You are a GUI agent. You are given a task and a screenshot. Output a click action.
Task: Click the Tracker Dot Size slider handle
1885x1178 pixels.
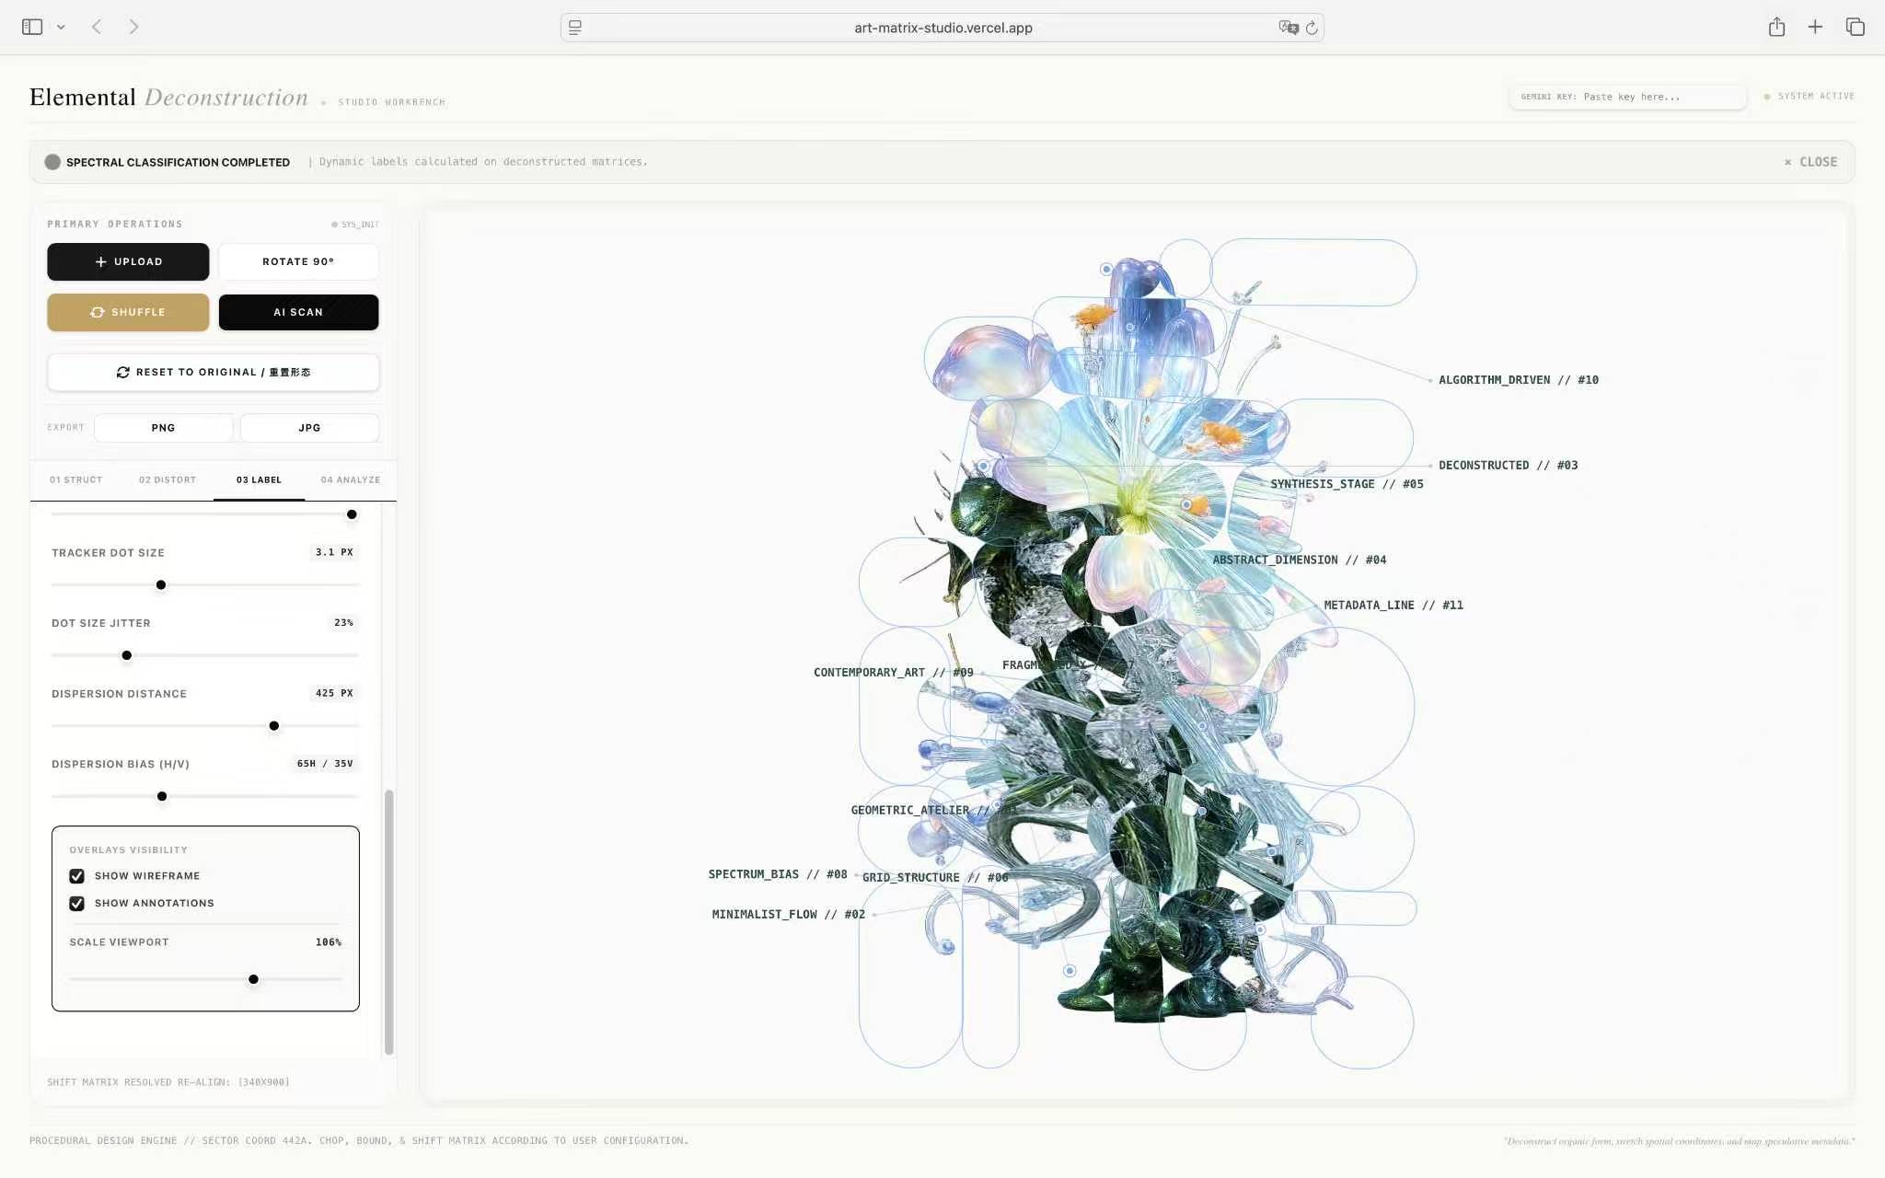coord(161,585)
